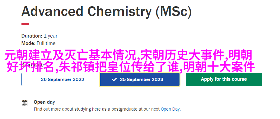The image size is (280, 119).
Task: Select the 26 September 2022 start date
Action: pyautogui.click(x=61, y=80)
